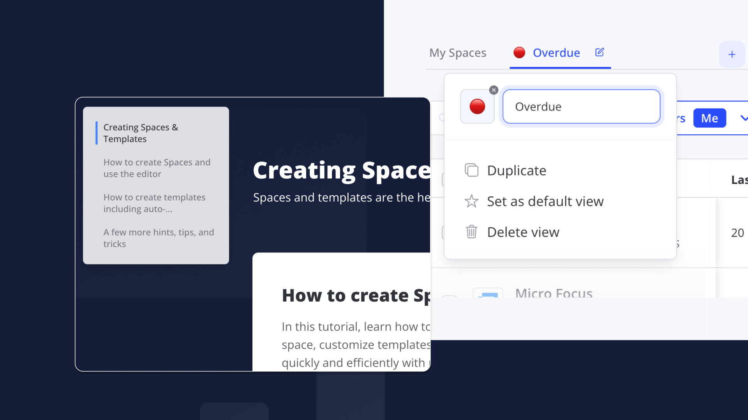Expand the chevron next to Me

[743, 118]
